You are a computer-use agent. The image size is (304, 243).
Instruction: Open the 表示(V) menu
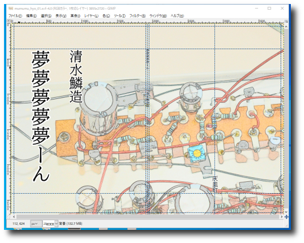[61, 16]
